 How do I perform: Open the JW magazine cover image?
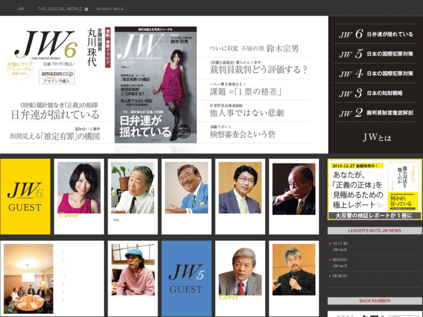coord(156,85)
